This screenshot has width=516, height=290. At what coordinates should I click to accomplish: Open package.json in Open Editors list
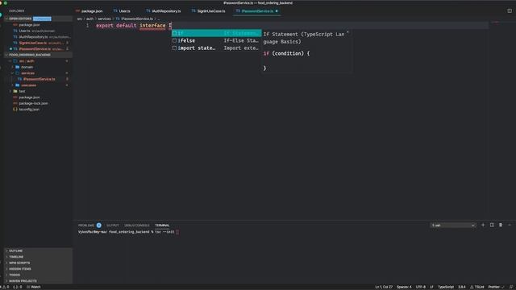pyautogui.click(x=29, y=25)
